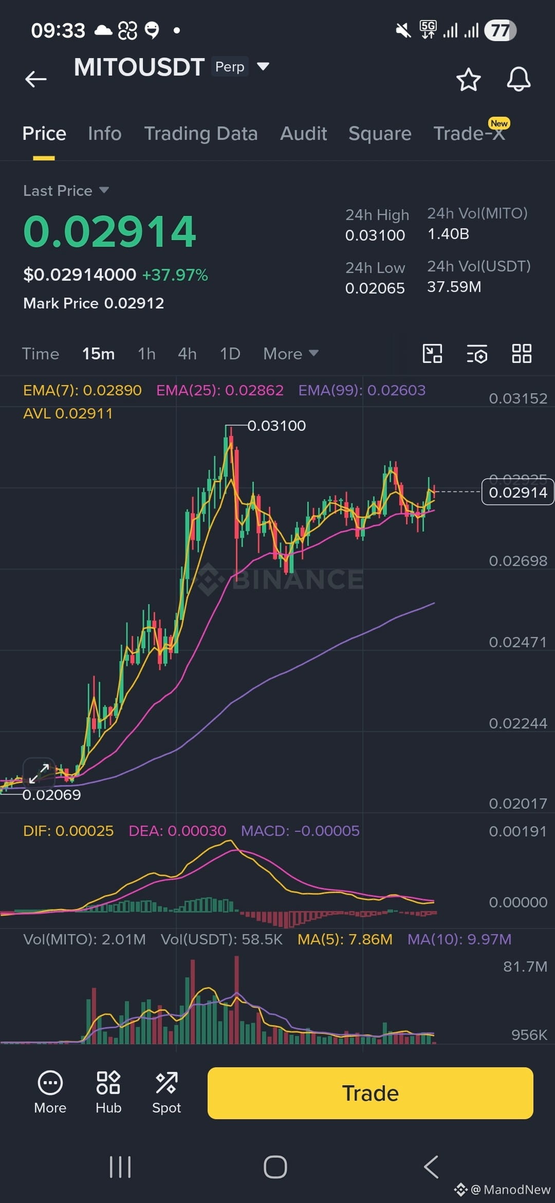
Task: Open the multi-chart grid layout icon
Action: coord(522,354)
